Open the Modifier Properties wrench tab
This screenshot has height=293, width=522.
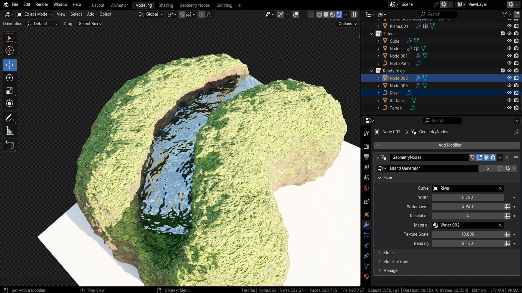click(x=366, y=225)
